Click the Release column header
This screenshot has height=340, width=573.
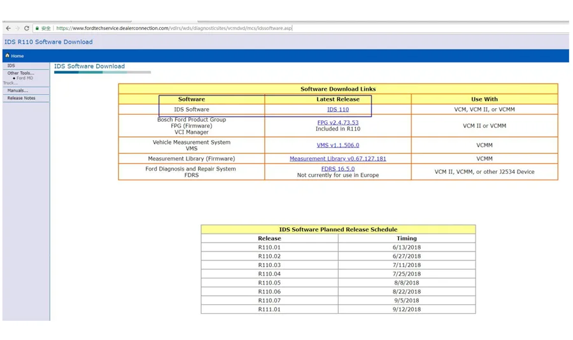[269, 238]
